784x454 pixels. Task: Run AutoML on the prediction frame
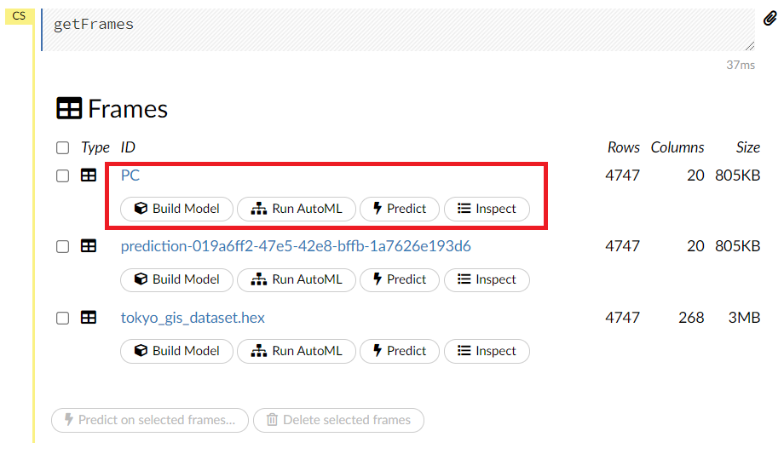pos(297,279)
